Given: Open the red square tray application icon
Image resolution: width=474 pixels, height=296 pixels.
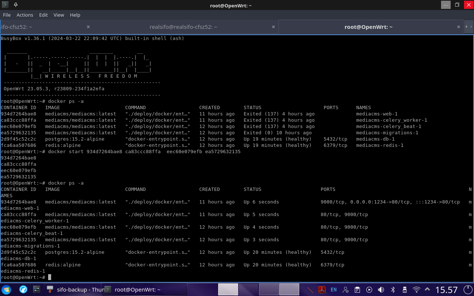Looking at the screenshot, I should [x=322, y=289].
